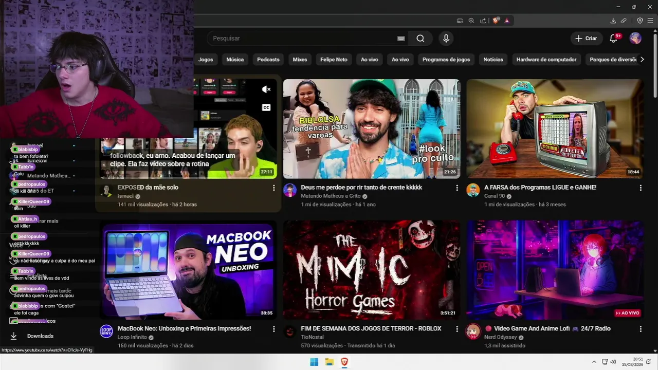Select the Programas de jogos chip
The width and height of the screenshot is (658, 370).
446,60
